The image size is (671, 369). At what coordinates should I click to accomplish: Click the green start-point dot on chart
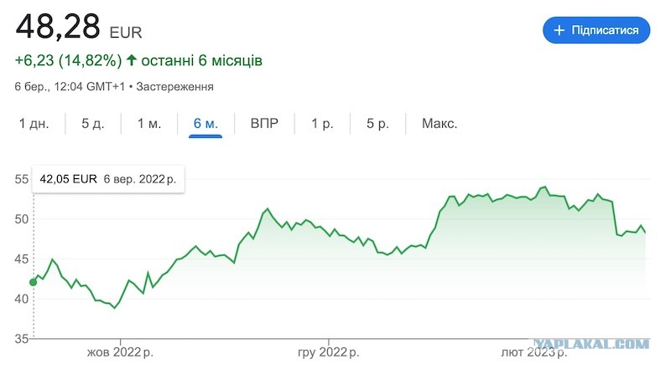pos(33,282)
